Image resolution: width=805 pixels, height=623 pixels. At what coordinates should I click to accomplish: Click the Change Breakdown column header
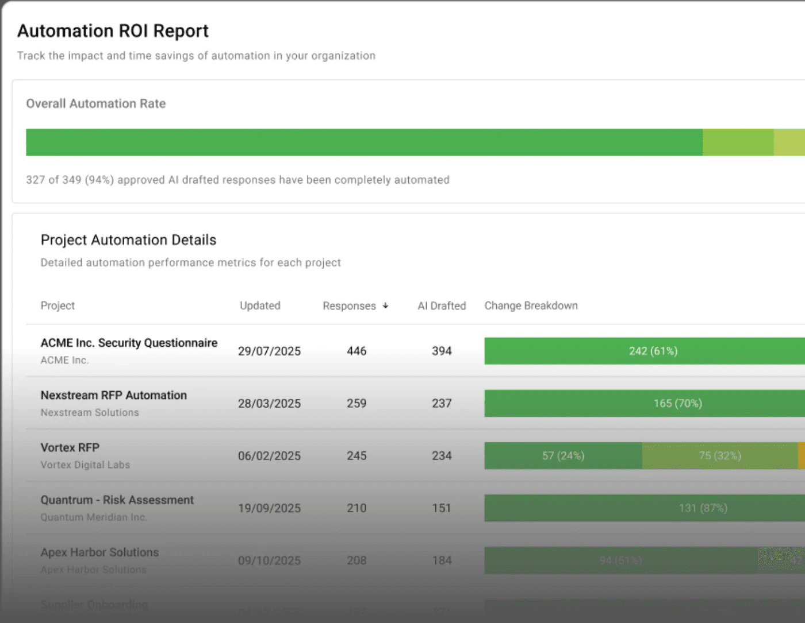coord(531,305)
